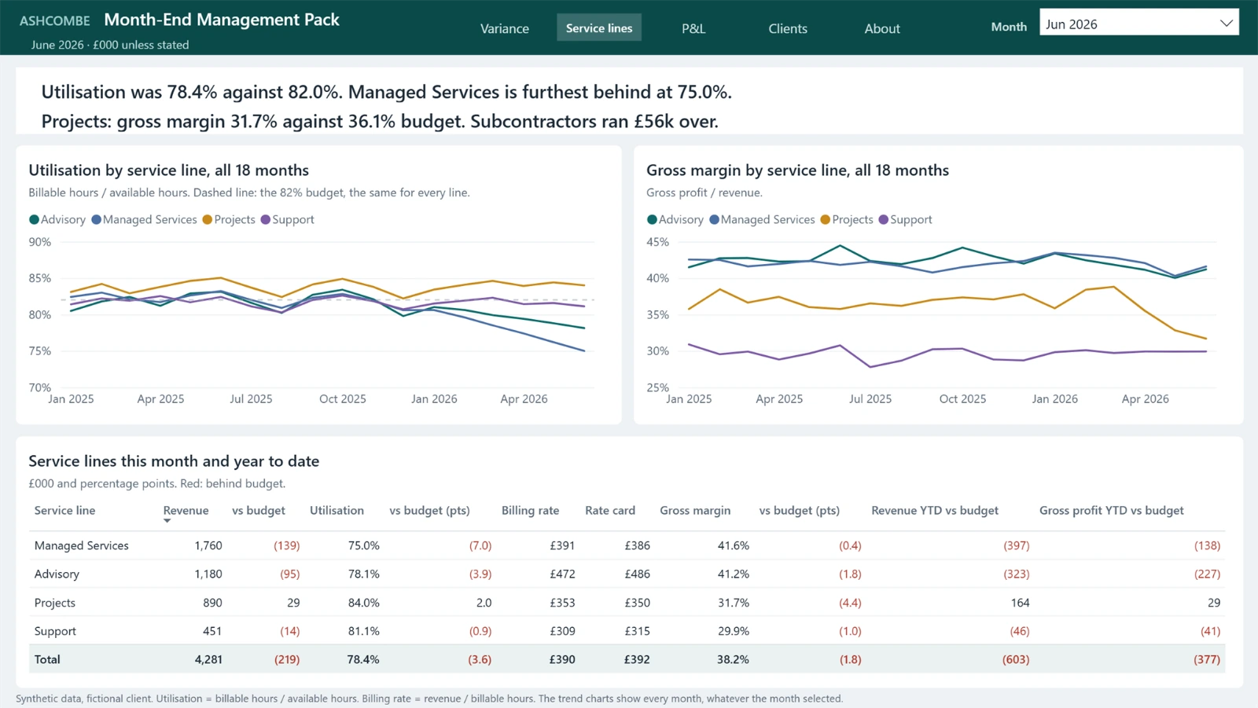1258x708 pixels.
Task: Click Managed Services revenue value 1,760
Action: point(208,545)
